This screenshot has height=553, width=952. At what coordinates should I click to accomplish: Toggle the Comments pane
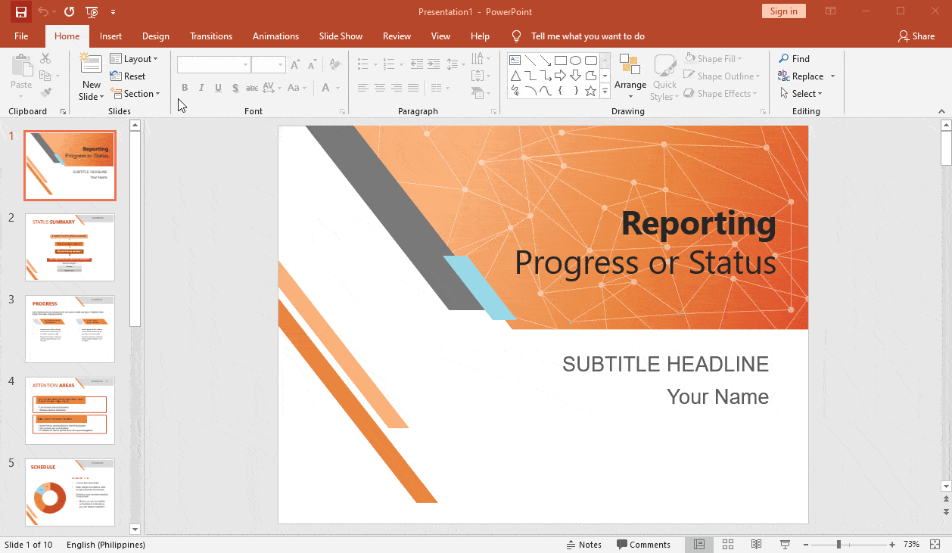point(643,545)
